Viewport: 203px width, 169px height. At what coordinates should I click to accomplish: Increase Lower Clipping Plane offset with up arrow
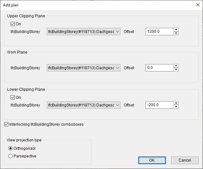tap(176, 103)
